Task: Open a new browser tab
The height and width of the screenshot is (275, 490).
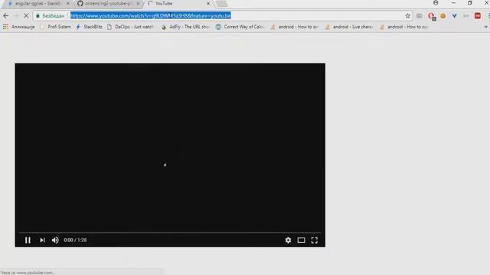Action: [221, 3]
